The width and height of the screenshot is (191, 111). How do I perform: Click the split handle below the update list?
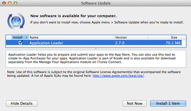(96, 49)
